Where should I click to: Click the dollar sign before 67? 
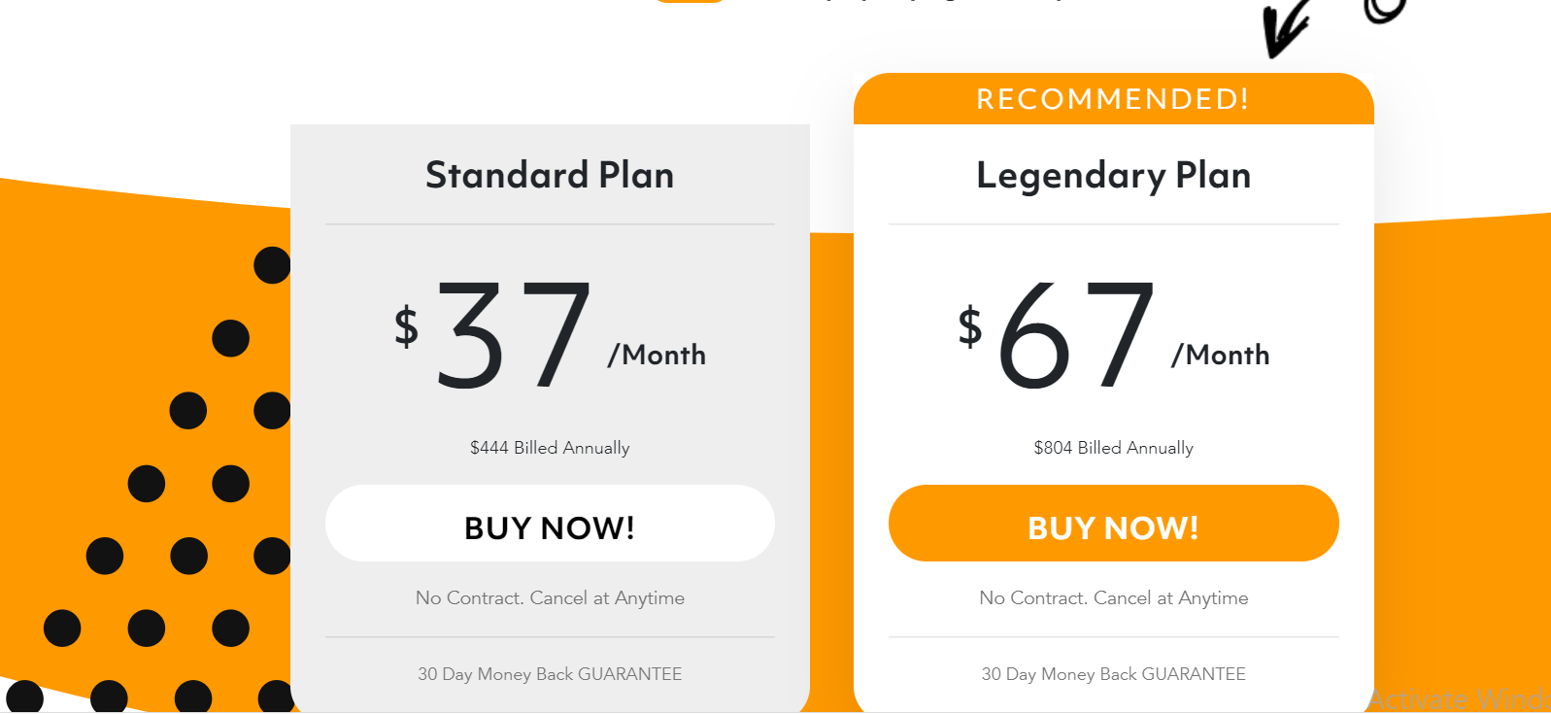point(969,326)
